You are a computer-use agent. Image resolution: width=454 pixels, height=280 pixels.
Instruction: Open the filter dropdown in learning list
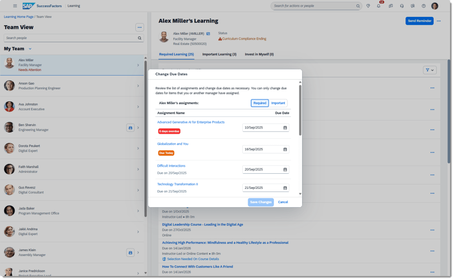pos(430,70)
